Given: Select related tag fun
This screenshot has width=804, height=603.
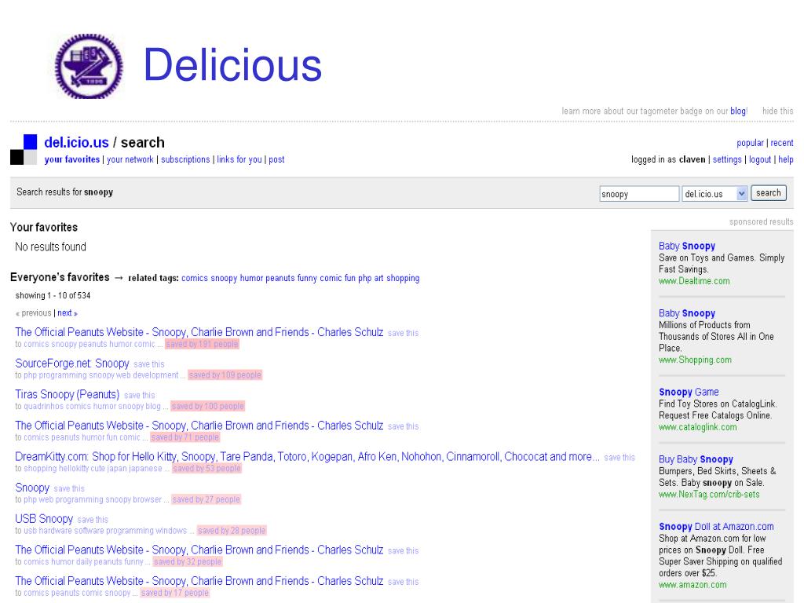Looking at the screenshot, I should pos(349,278).
